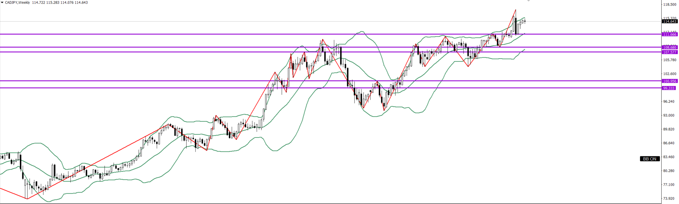
Task: Select the 108.680 purple price label
Action: coord(670,47)
